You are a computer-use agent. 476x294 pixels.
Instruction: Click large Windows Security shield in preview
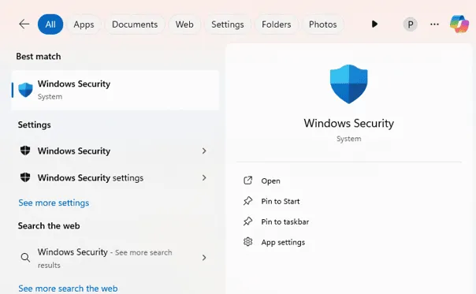click(349, 84)
